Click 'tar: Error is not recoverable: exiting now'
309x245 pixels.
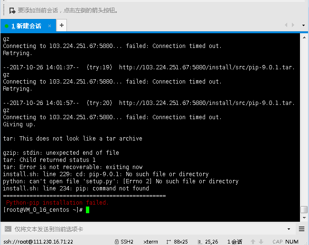coord(73,167)
